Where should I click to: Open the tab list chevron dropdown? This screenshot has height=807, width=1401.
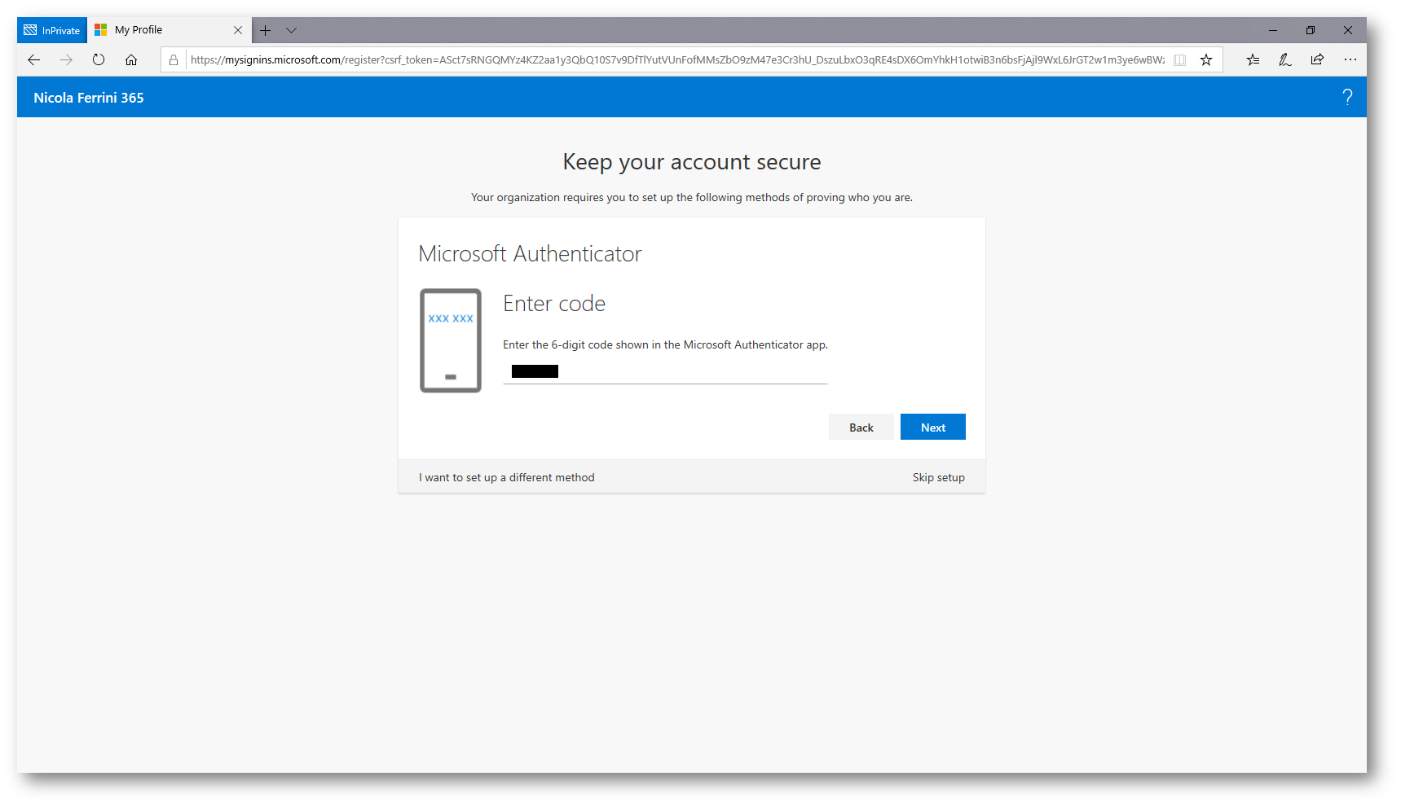[291, 30]
